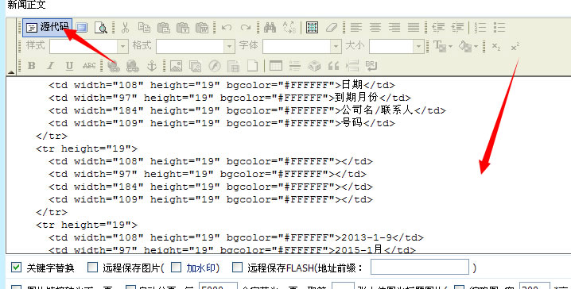Viewport: 571px width, 289px height.
Task: Click the Insert Table icon
Action: point(276,66)
